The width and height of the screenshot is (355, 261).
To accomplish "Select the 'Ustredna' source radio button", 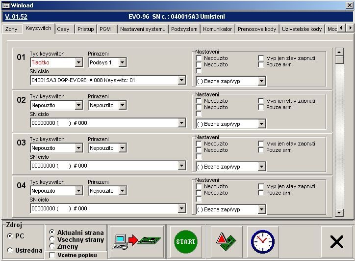I will coord(10,250).
